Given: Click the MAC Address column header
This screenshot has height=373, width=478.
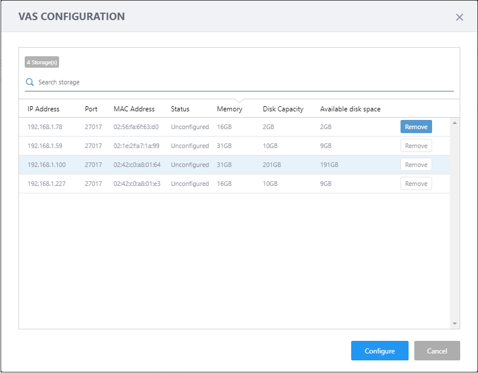Looking at the screenshot, I should (x=134, y=109).
